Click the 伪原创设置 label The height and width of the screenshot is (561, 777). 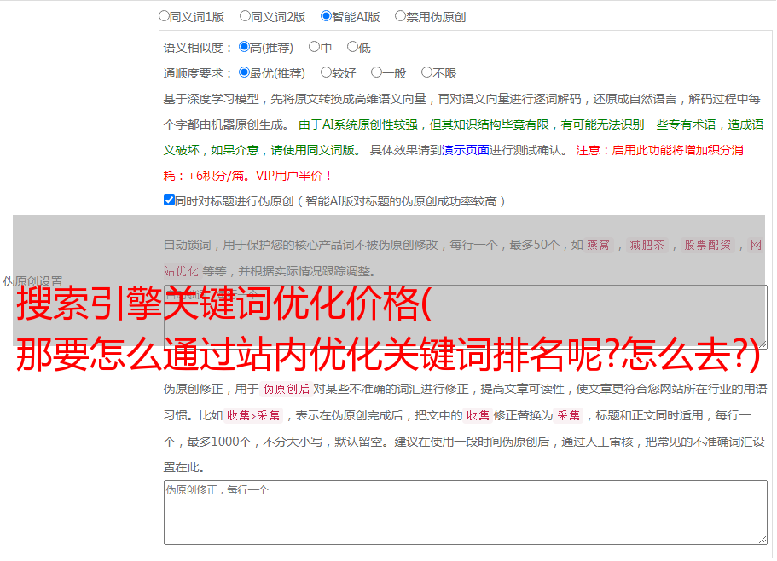tap(32, 281)
